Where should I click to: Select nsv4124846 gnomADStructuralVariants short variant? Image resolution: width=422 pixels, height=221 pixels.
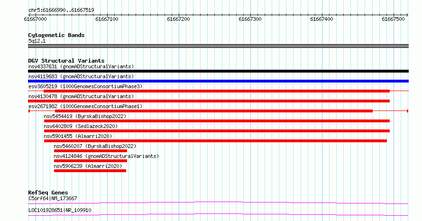click(x=91, y=161)
